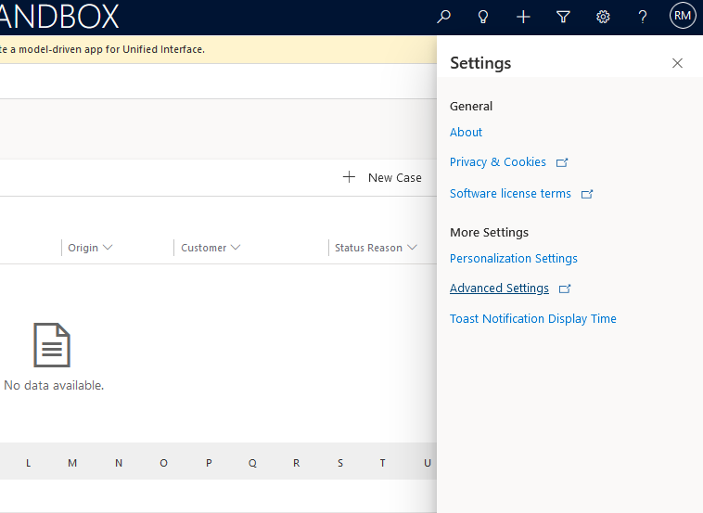Screen dimensions: 703x513
Task: Click the plus quick create icon
Action: (523, 17)
